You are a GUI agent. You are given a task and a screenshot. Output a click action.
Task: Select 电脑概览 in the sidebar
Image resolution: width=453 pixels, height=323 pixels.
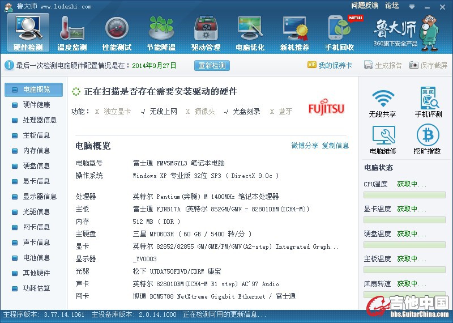point(33,90)
